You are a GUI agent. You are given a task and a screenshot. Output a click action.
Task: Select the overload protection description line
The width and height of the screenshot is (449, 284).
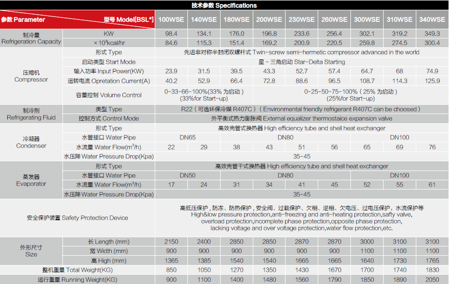pyautogui.click(x=302, y=222)
